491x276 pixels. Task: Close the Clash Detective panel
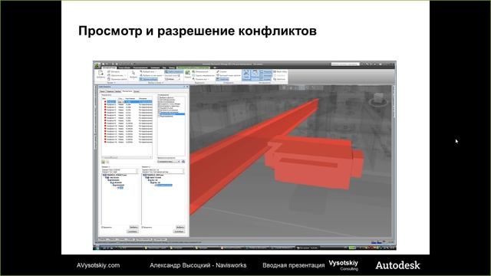[x=187, y=87]
